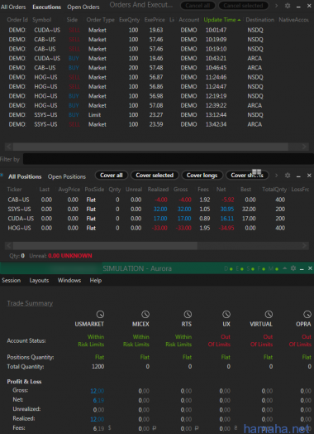314x434 pixels.
Task: Sort executions by Symbol column header
Action: click(42, 20)
